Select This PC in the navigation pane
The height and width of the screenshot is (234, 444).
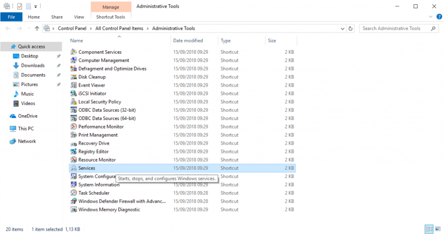(x=26, y=128)
